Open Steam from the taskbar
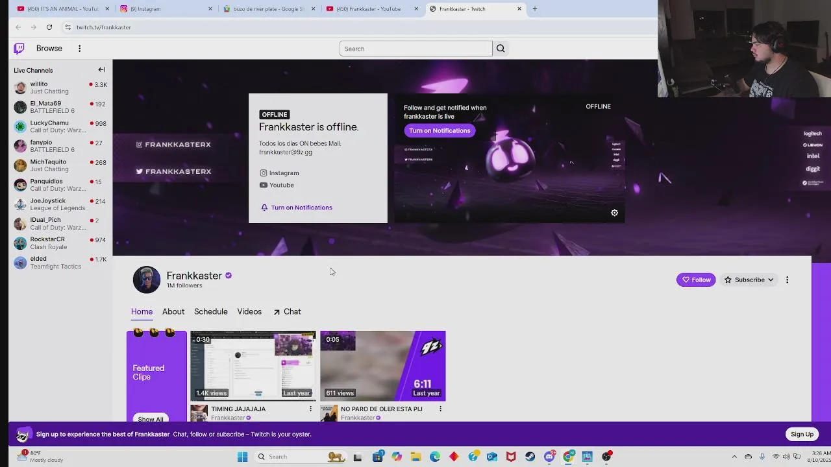The width and height of the screenshot is (831, 467). pyautogui.click(x=530, y=457)
